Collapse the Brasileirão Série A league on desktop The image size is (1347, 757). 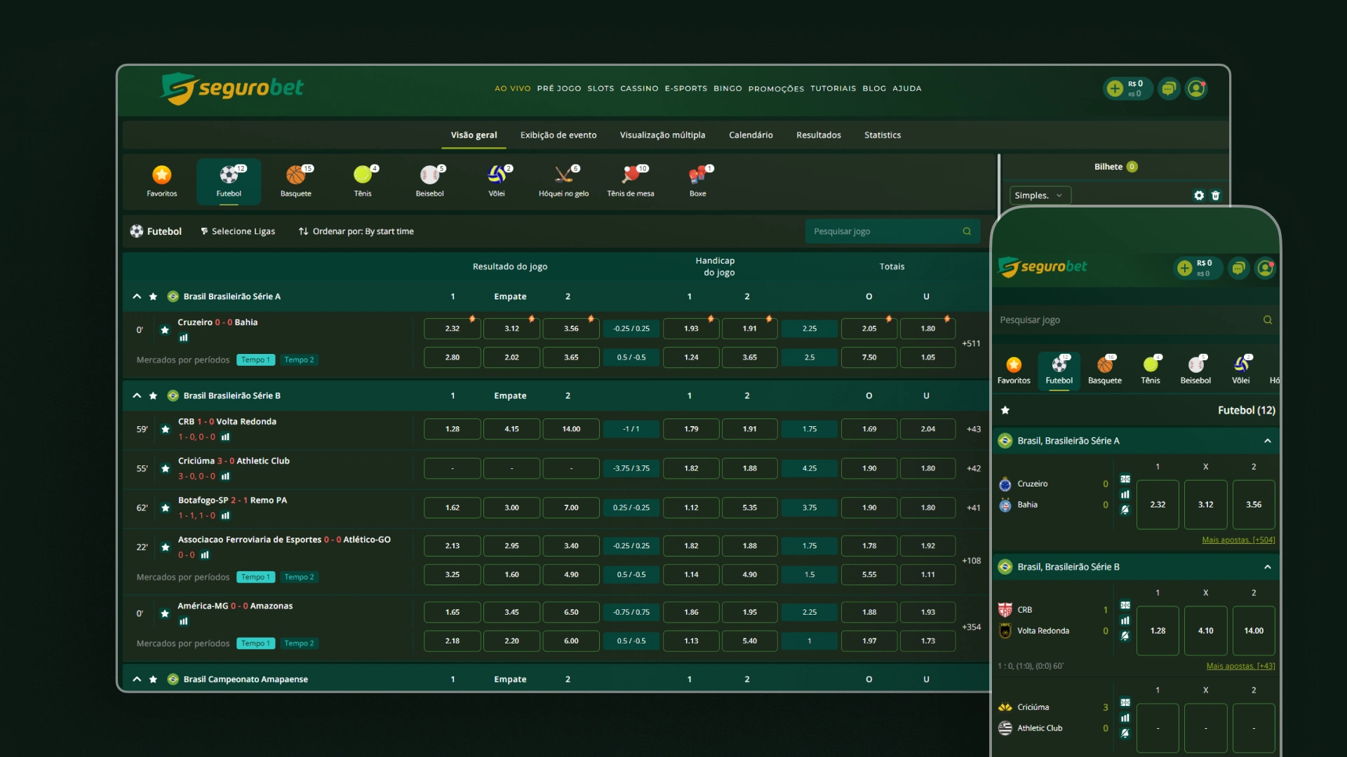(x=137, y=296)
